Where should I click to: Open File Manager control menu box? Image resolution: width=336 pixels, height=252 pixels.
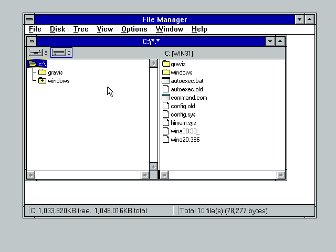pos(29,19)
